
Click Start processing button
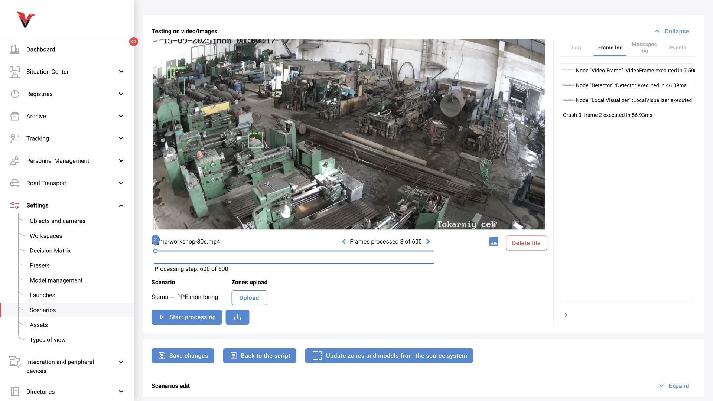tap(186, 317)
